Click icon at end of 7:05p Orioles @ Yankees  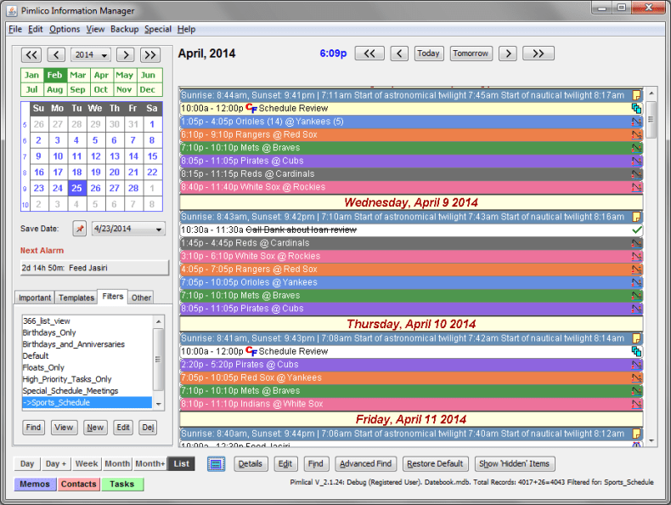[x=636, y=283]
